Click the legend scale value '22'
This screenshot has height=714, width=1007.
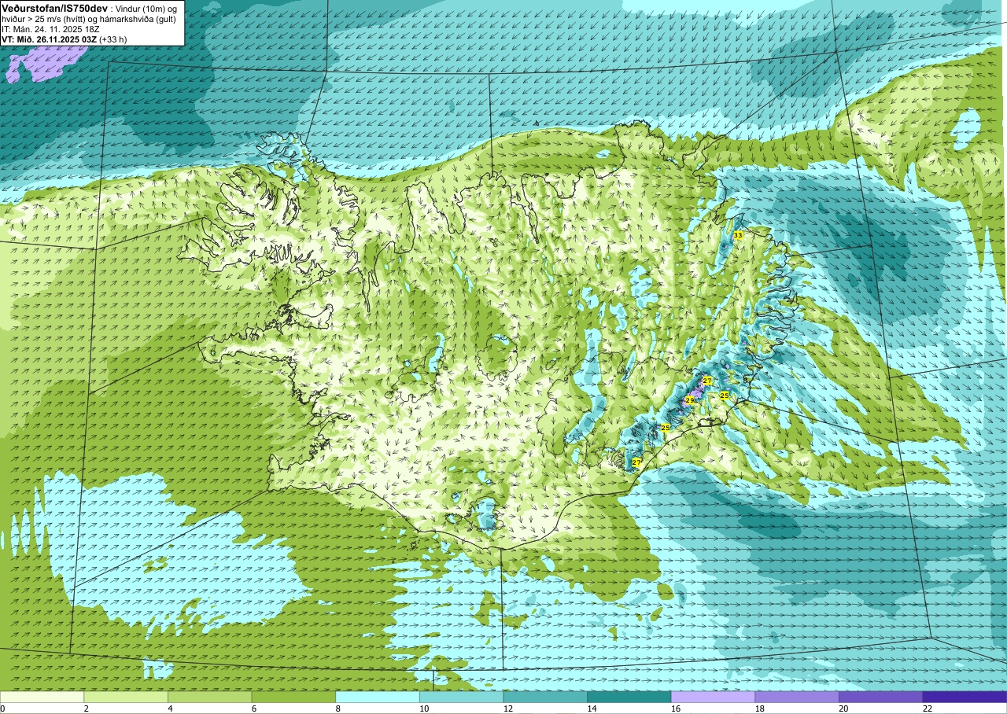(928, 708)
